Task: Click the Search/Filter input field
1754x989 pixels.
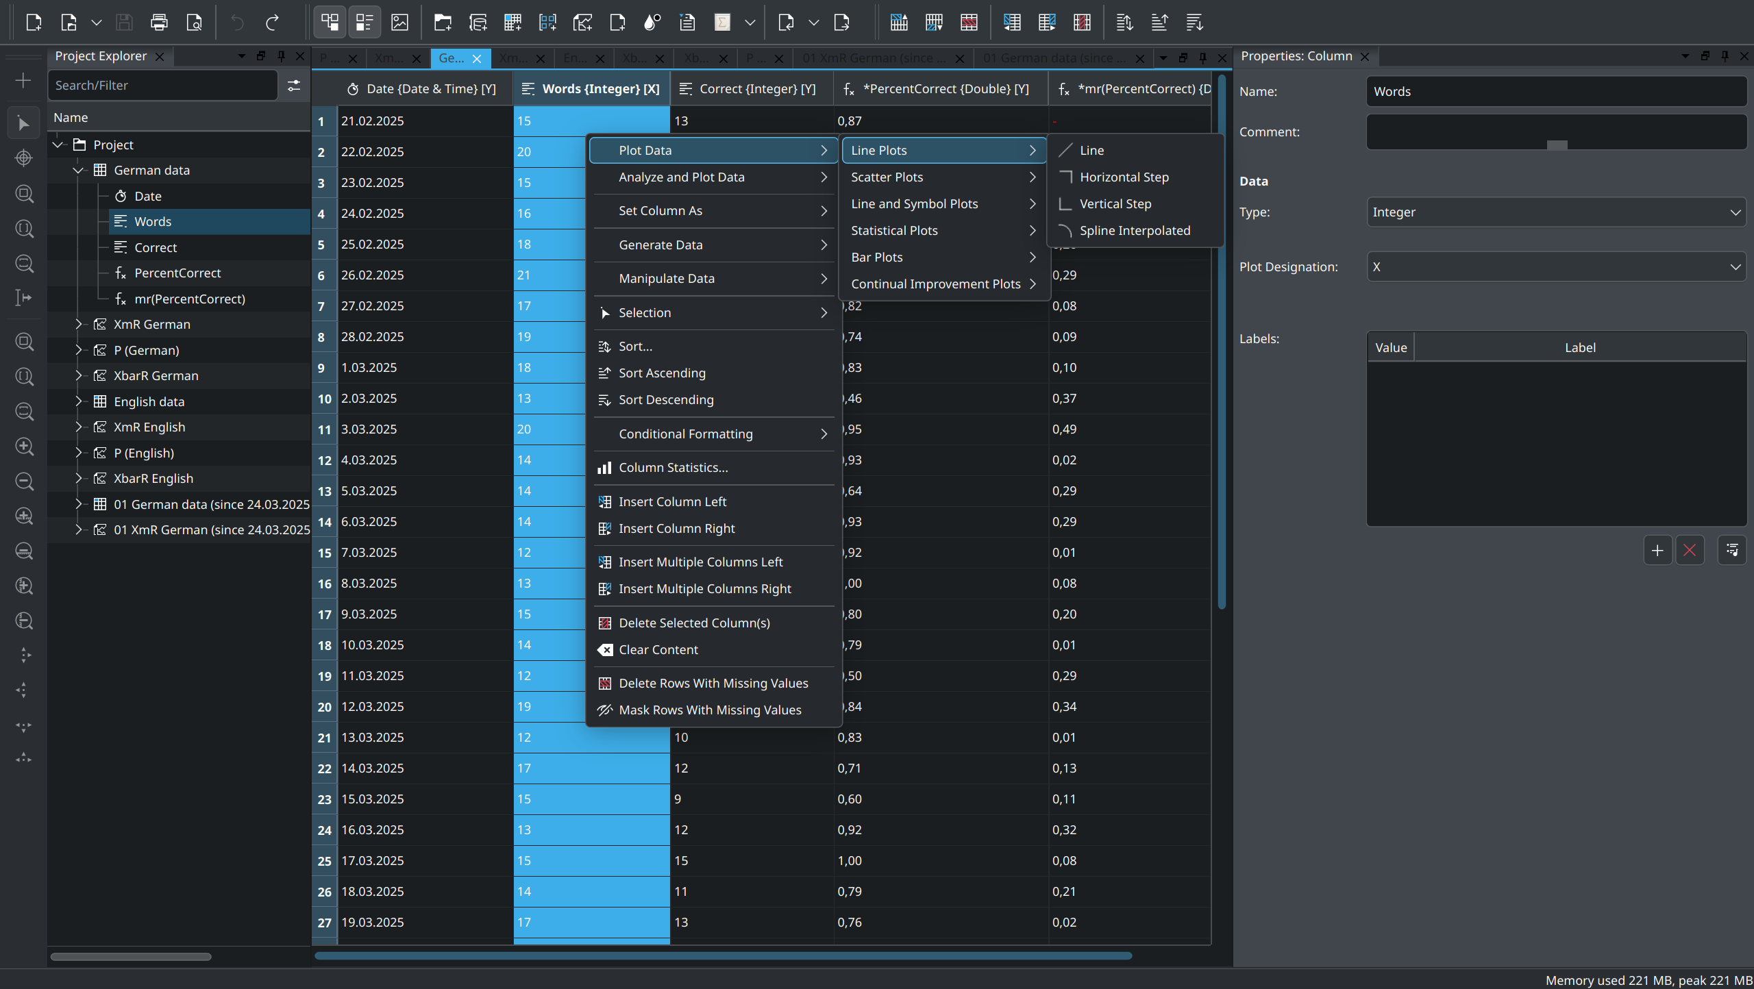Action: (x=163, y=86)
